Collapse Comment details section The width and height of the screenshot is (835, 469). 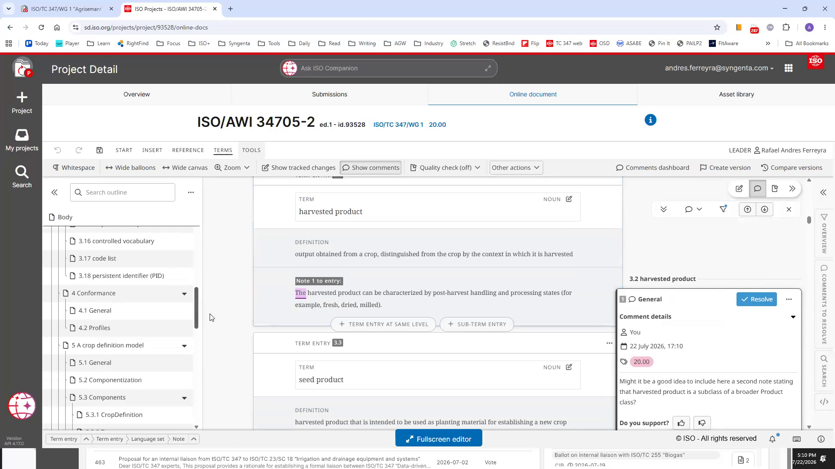tap(793, 317)
